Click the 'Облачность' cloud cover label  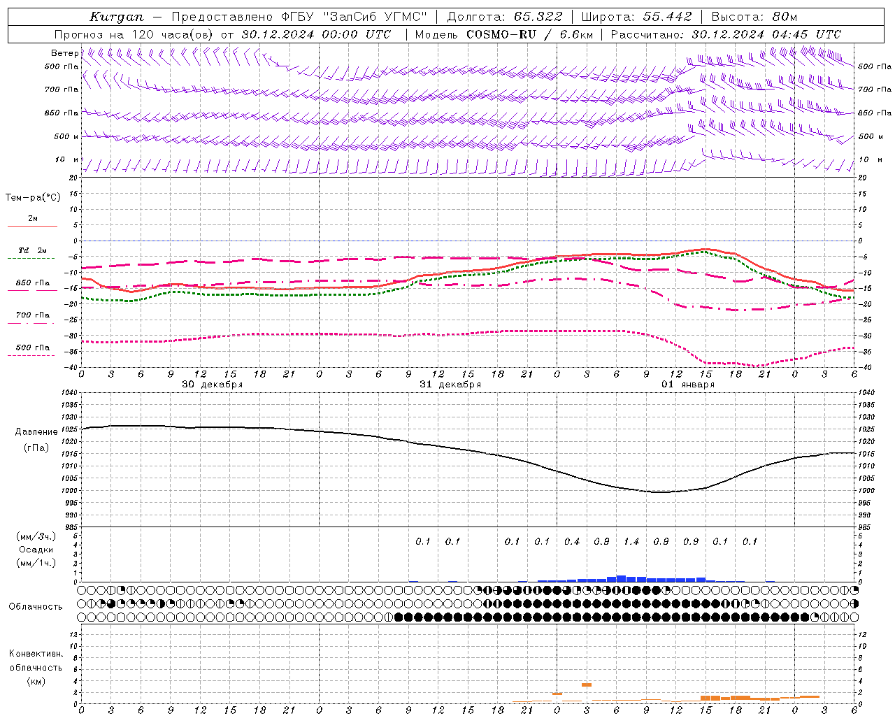36,607
